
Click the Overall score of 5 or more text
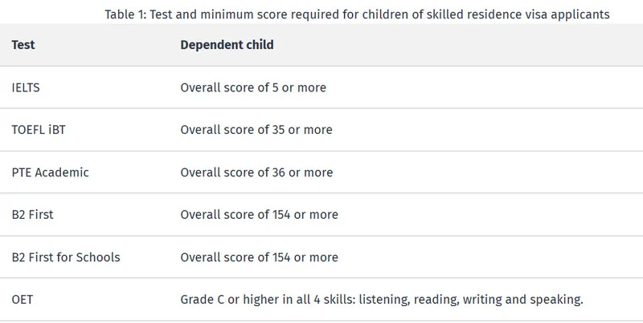[253, 87]
